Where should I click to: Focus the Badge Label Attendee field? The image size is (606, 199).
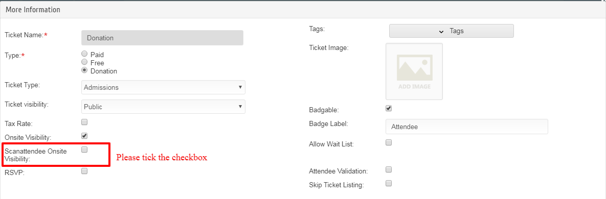467,126
